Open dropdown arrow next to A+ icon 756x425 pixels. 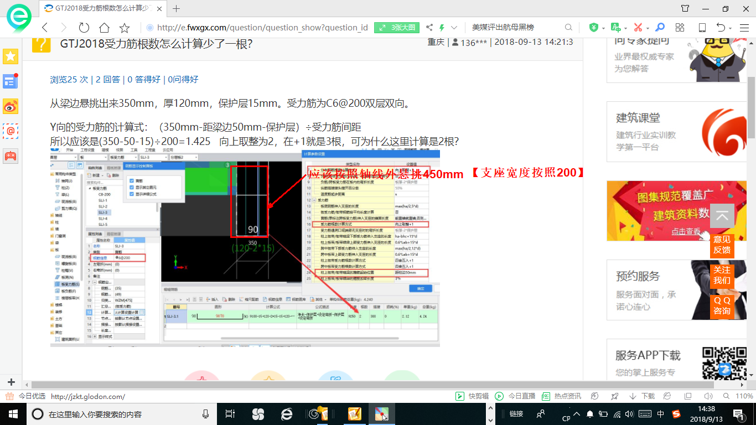[x=625, y=28]
